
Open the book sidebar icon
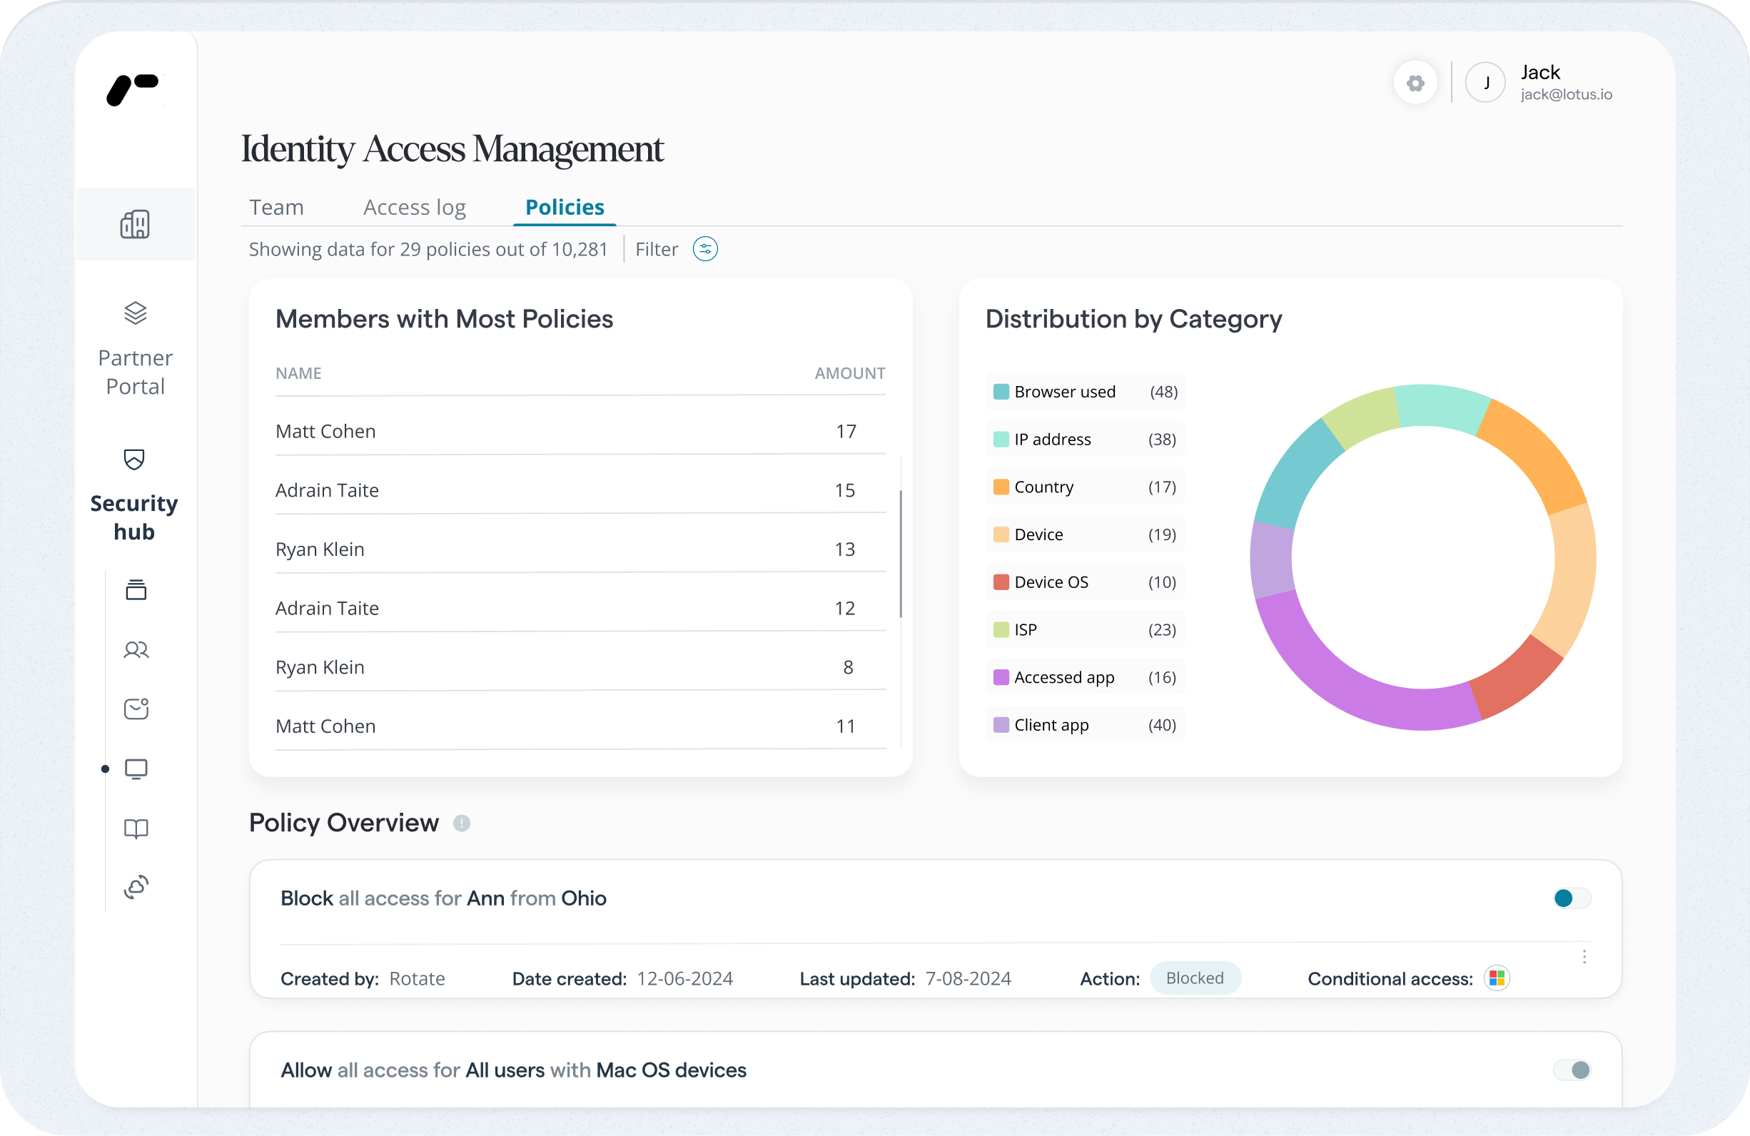136,828
